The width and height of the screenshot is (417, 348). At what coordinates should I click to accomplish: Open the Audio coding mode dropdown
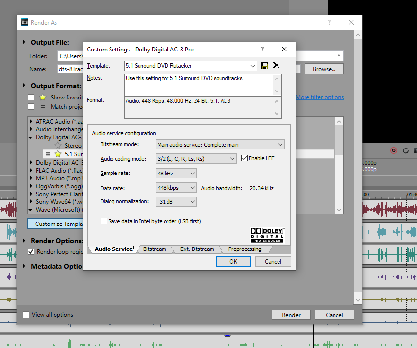click(x=232, y=159)
